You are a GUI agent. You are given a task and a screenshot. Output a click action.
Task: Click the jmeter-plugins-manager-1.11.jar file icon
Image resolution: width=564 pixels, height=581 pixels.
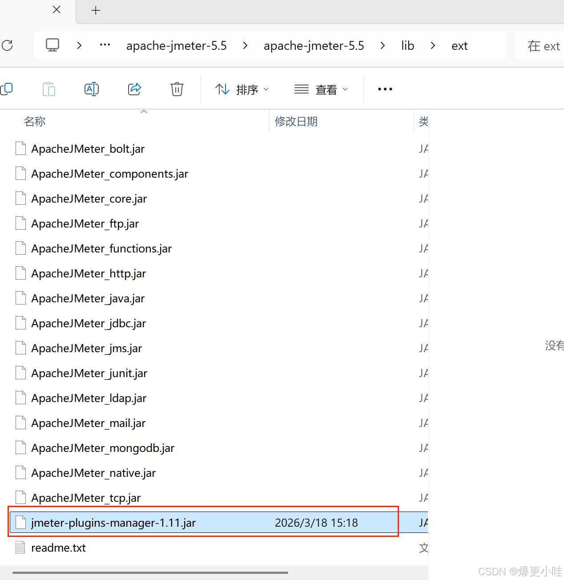coord(20,523)
